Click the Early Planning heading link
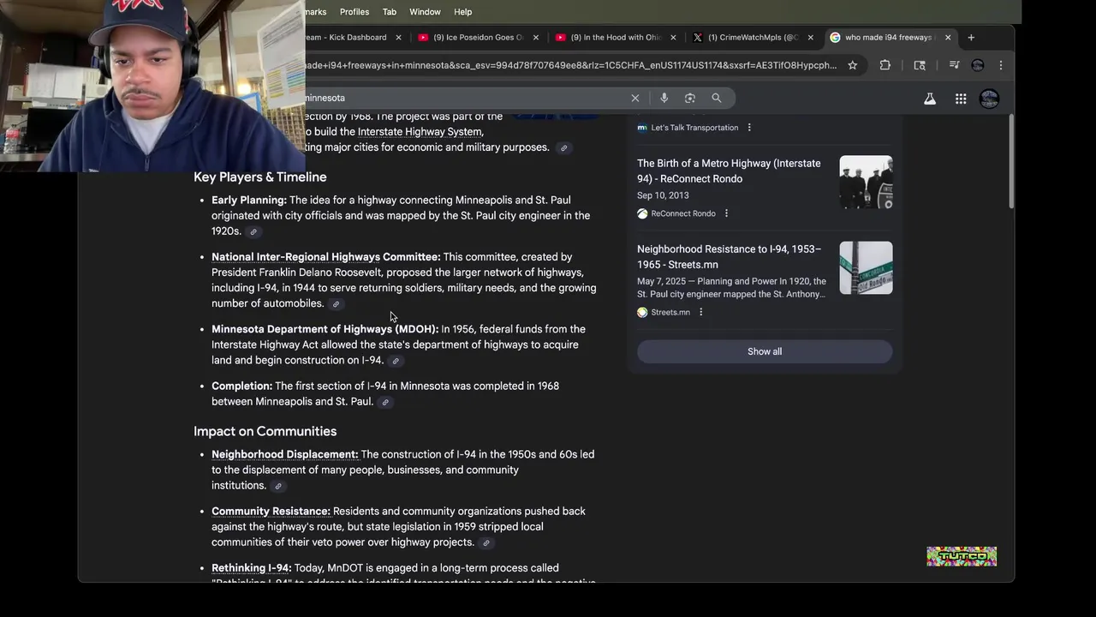The height and width of the screenshot is (617, 1096). point(249,200)
